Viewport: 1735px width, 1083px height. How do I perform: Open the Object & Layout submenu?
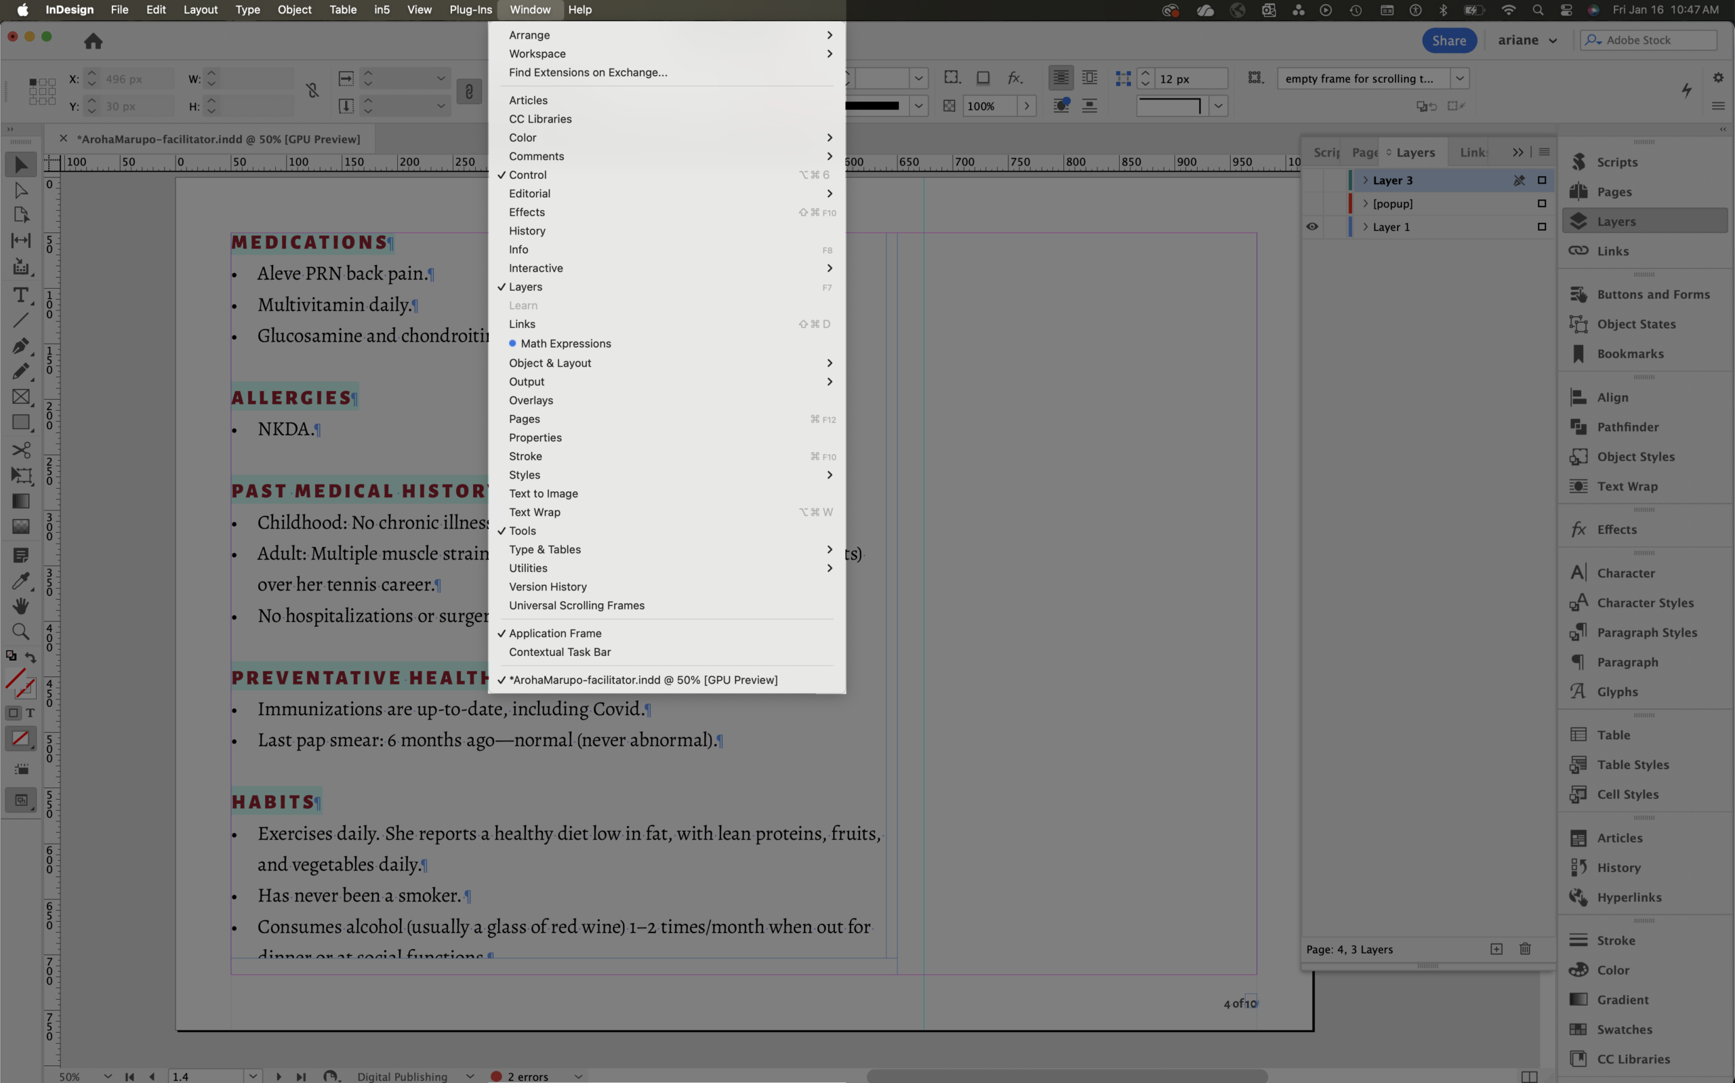549,363
